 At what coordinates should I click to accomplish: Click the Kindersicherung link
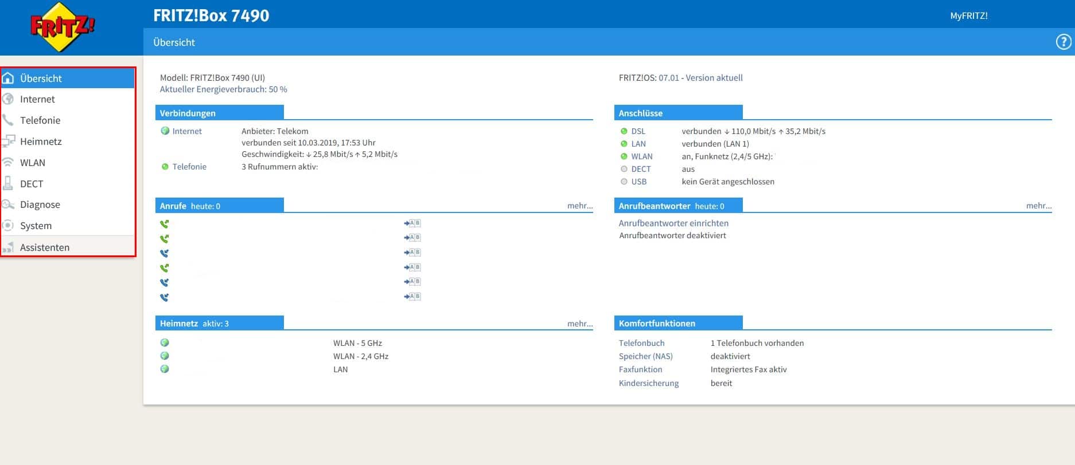(x=648, y=383)
